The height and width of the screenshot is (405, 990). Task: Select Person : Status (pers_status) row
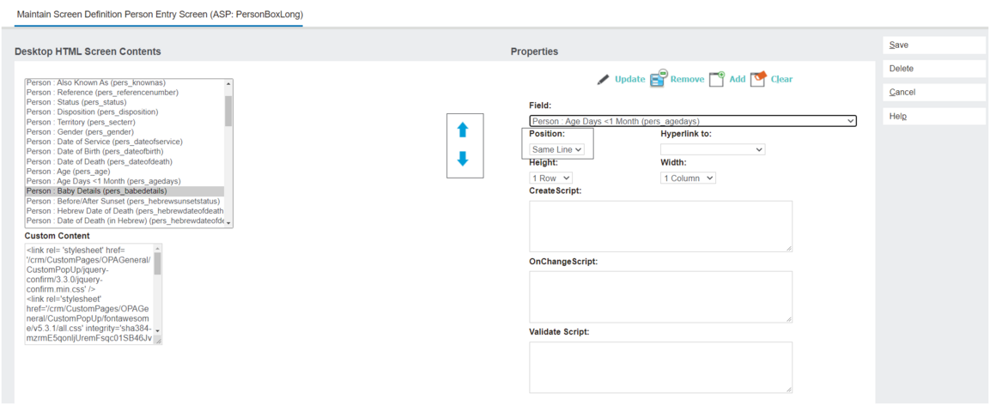pyautogui.click(x=125, y=102)
